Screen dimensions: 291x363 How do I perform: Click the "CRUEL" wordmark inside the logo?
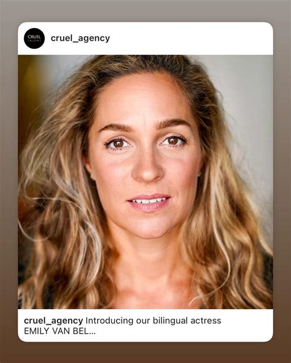pyautogui.click(x=34, y=37)
